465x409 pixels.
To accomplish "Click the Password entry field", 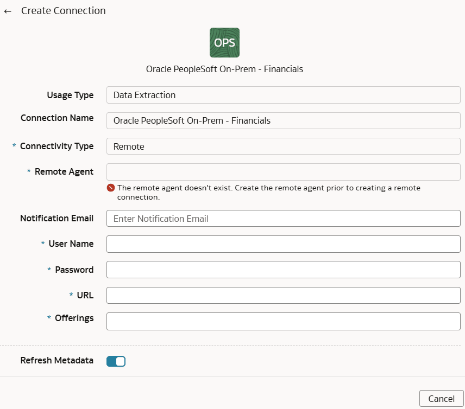I will (283, 269).
